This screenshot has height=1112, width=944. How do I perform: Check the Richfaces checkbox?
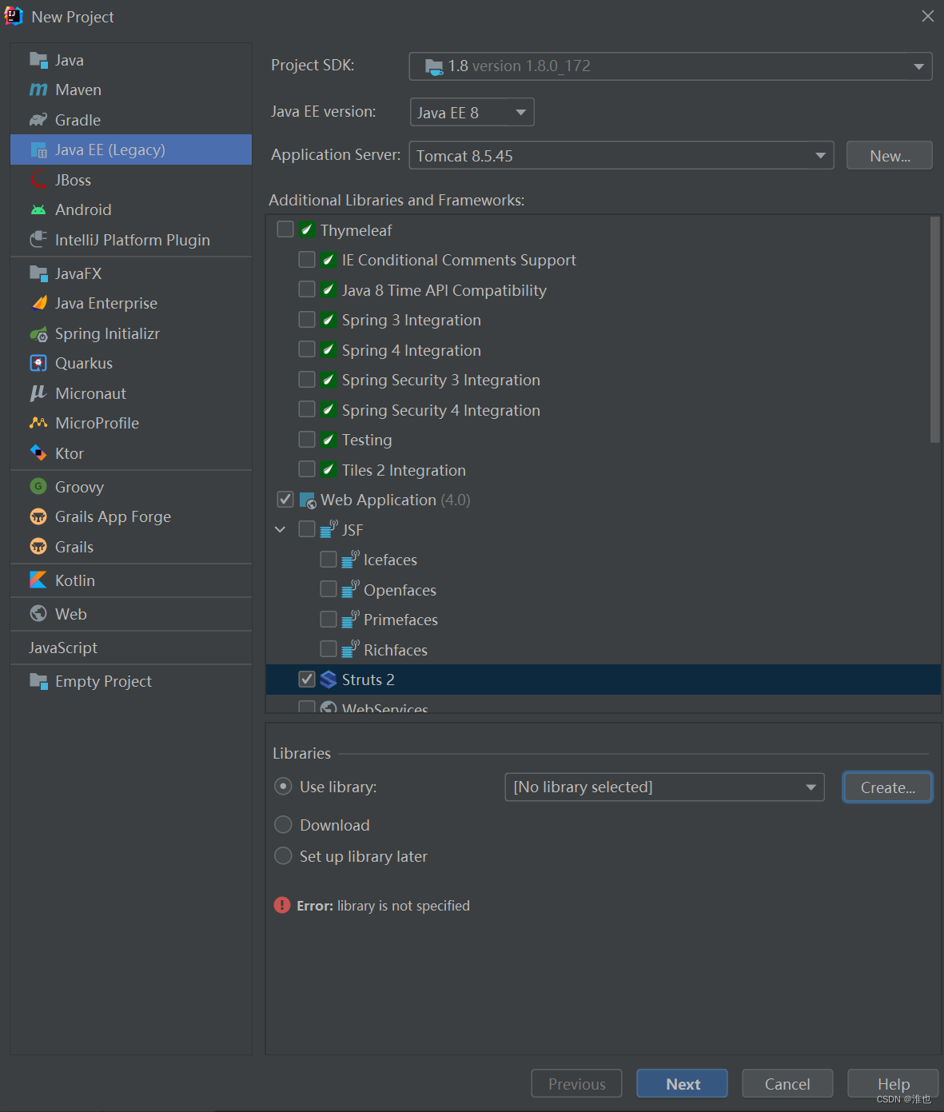point(329,649)
